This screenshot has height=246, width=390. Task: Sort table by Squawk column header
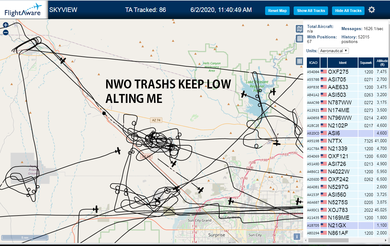(366, 63)
